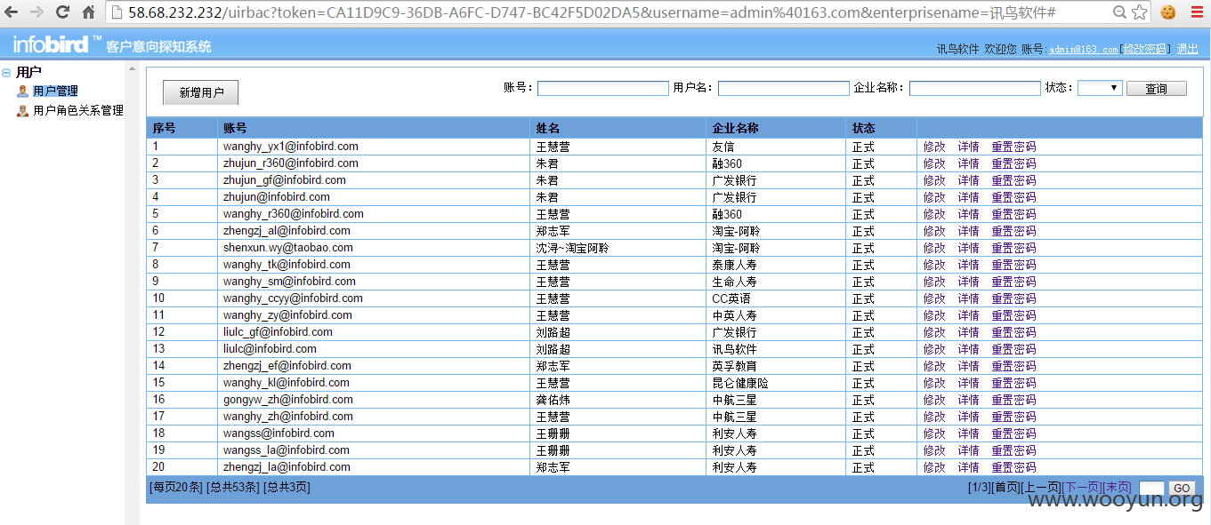The width and height of the screenshot is (1211, 525).
Task: Go to 下一页 next page
Action: pyautogui.click(x=1082, y=488)
